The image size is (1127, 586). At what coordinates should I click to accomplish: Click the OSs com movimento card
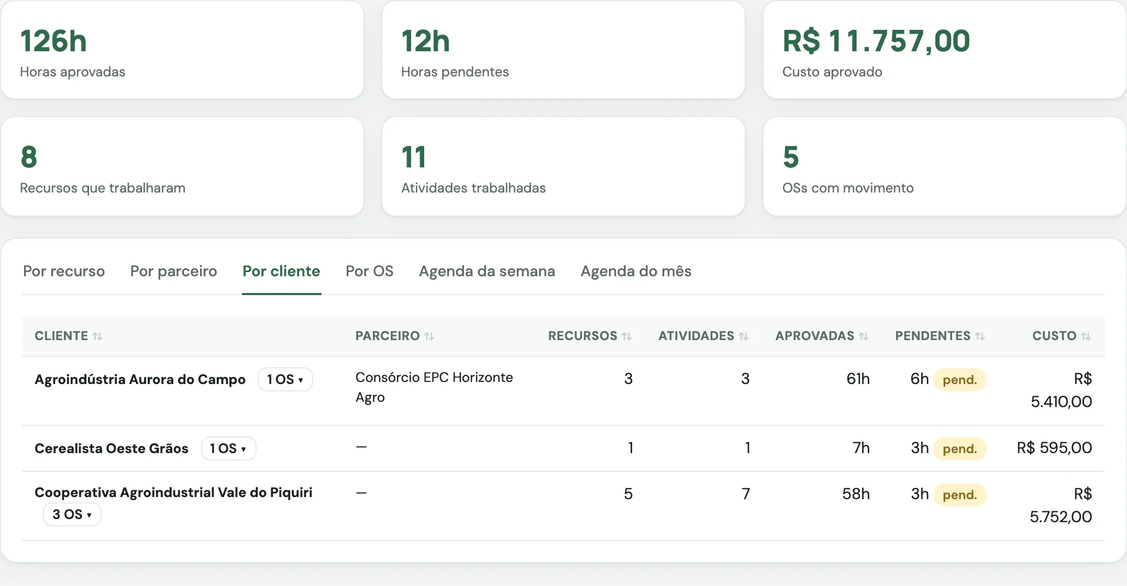pyautogui.click(x=945, y=166)
